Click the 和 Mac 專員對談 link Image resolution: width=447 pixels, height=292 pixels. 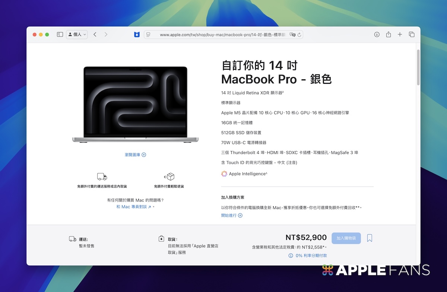(x=134, y=207)
